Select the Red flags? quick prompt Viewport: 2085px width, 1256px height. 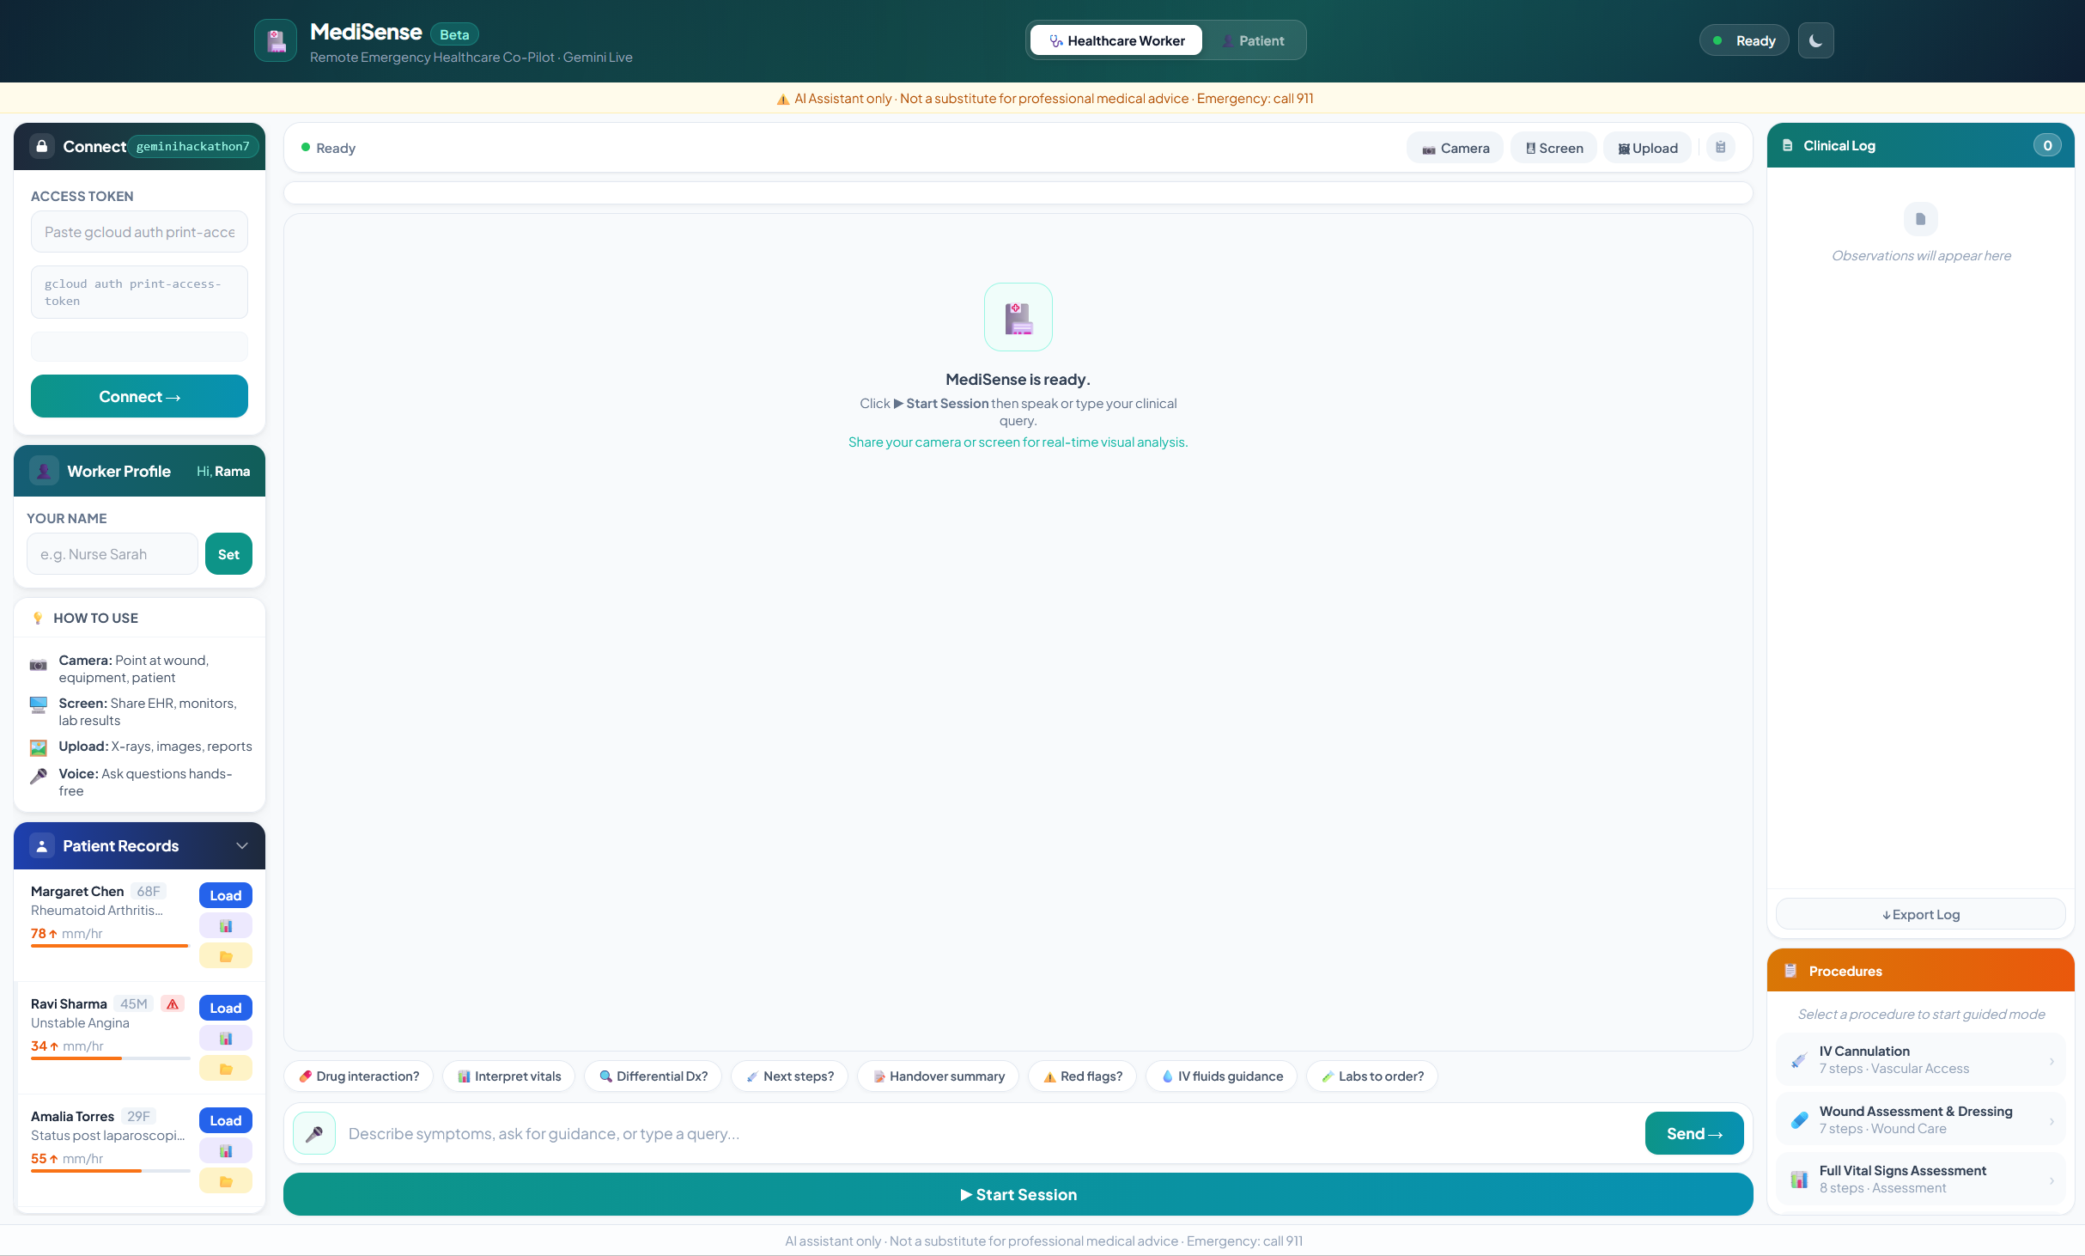pyautogui.click(x=1082, y=1076)
